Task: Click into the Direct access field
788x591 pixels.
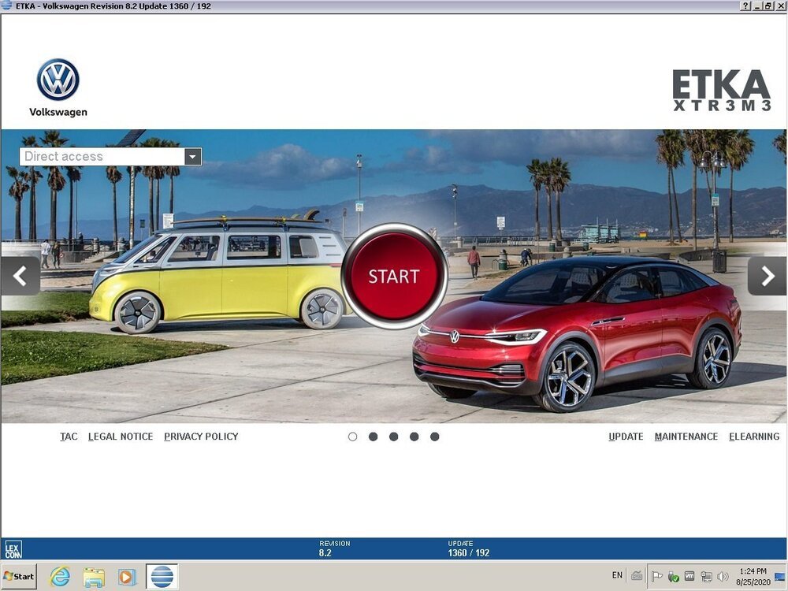Action: [101, 157]
